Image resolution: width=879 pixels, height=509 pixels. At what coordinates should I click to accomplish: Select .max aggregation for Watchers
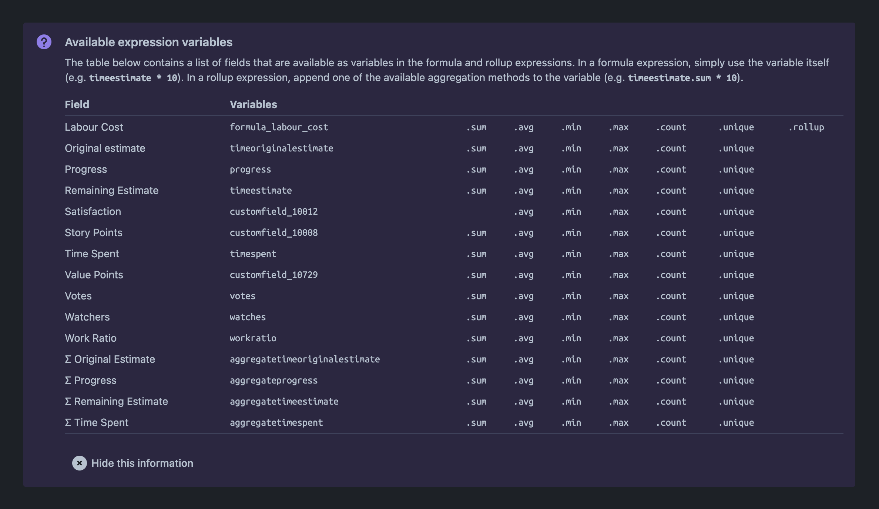pyautogui.click(x=618, y=317)
